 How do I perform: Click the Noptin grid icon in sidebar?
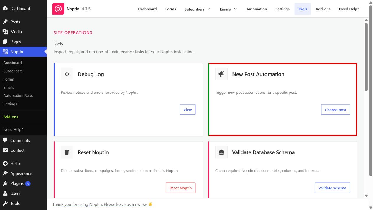(5, 52)
